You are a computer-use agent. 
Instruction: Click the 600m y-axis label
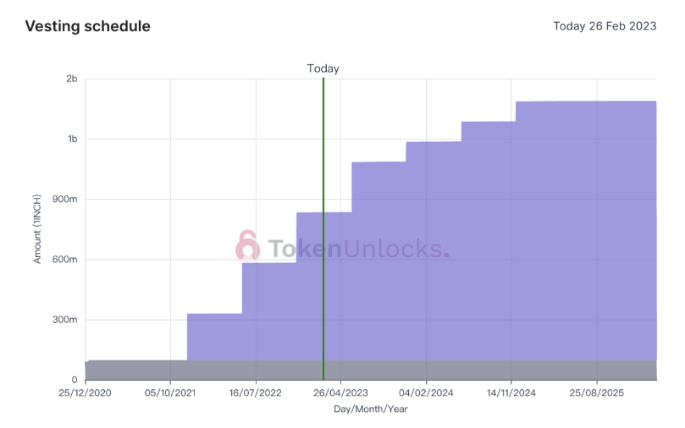pos(65,259)
